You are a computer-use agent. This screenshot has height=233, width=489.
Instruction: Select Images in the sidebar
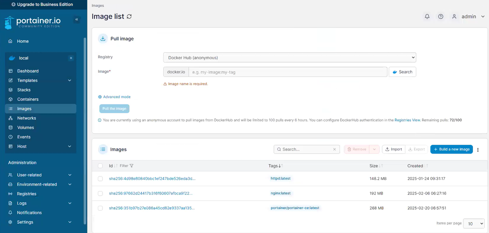40,109
